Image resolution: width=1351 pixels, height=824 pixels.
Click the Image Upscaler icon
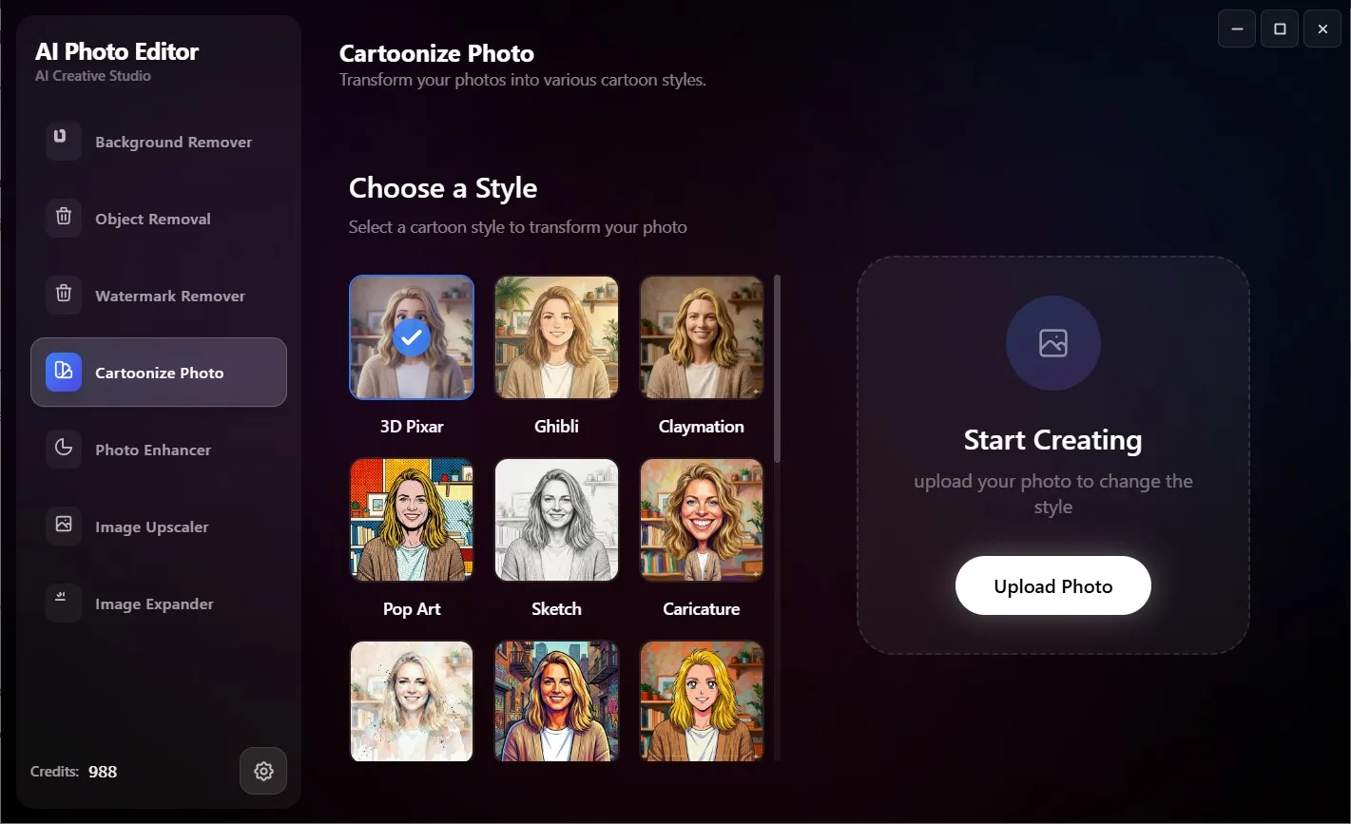(64, 527)
